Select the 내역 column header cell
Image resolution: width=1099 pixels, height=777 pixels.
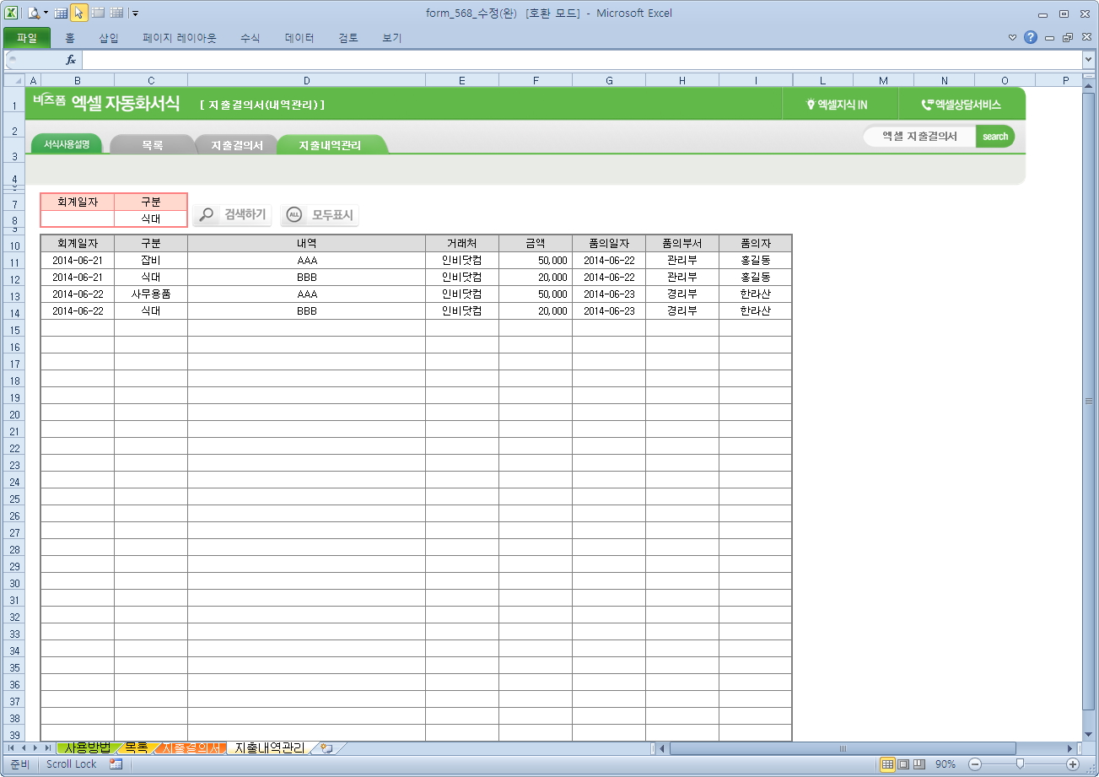pyautogui.click(x=307, y=244)
